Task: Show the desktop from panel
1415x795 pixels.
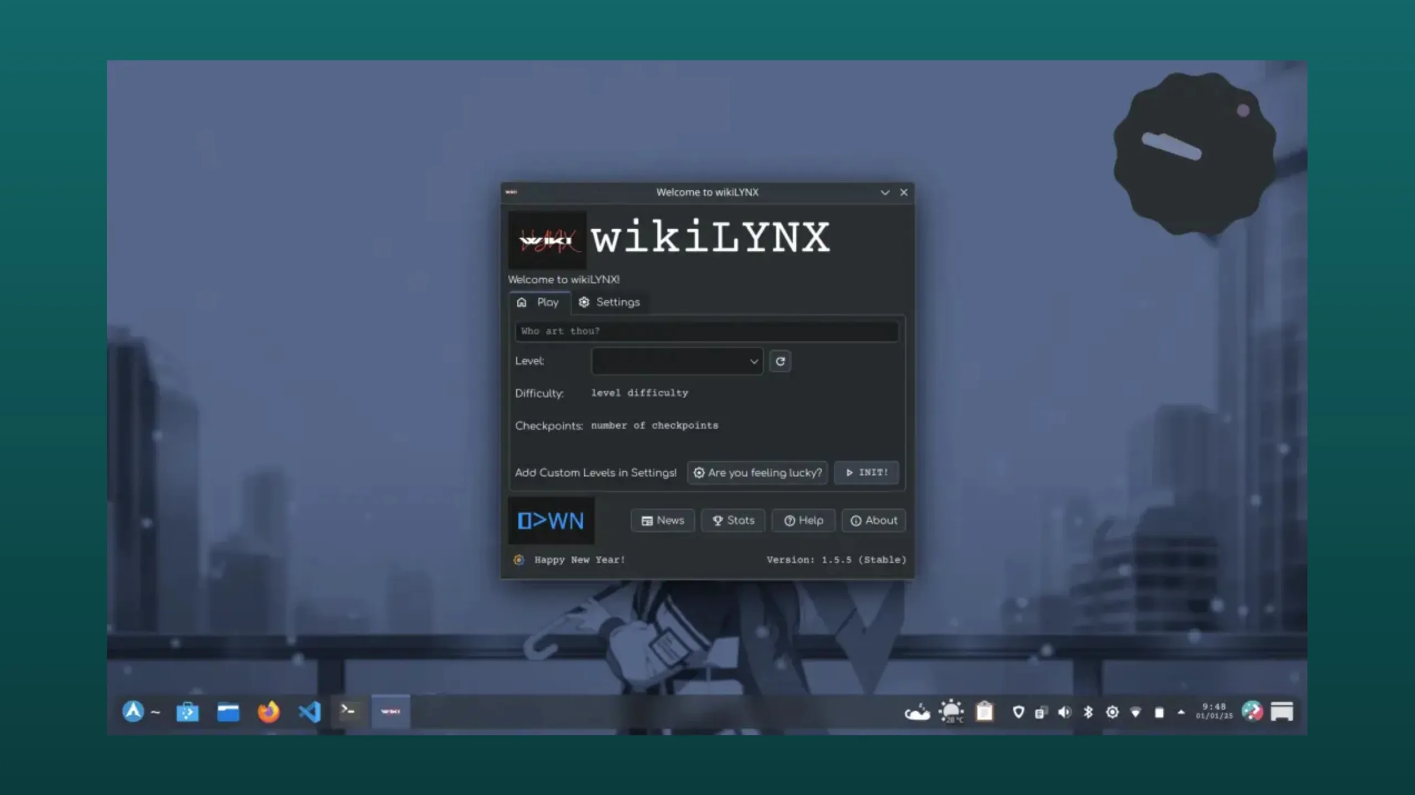Action: pos(1282,712)
